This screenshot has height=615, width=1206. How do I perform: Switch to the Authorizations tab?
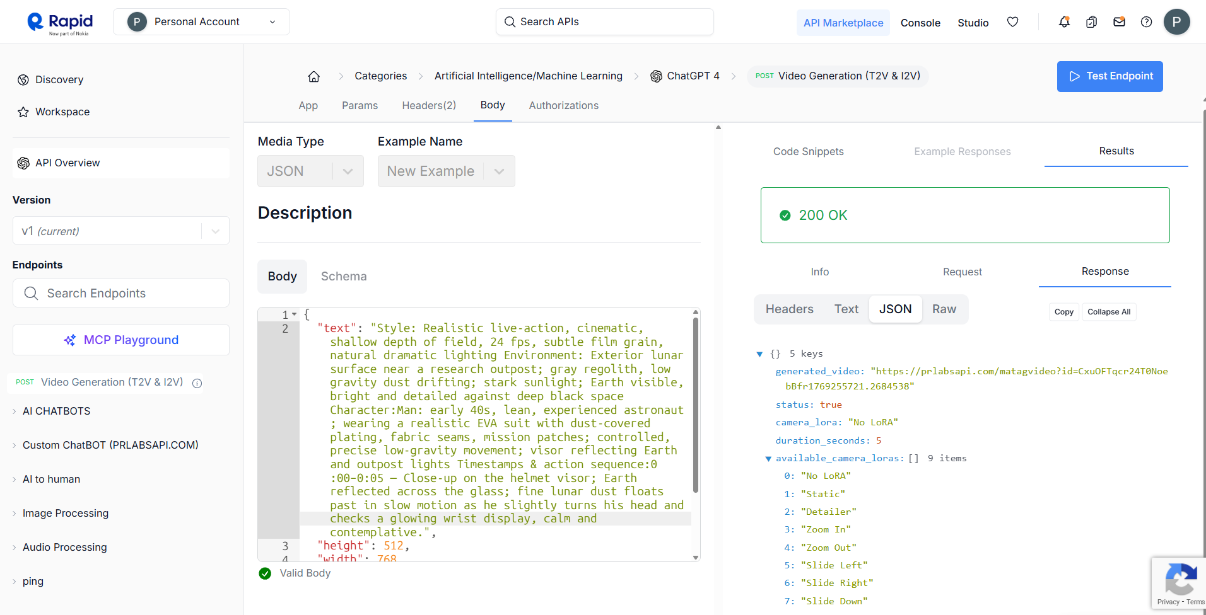[563, 105]
